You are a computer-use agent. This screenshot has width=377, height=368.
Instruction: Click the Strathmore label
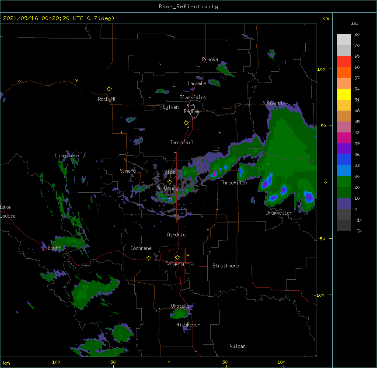coord(226,266)
